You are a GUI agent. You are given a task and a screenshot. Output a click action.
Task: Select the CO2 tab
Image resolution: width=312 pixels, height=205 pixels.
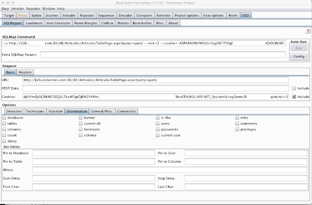[246, 15]
